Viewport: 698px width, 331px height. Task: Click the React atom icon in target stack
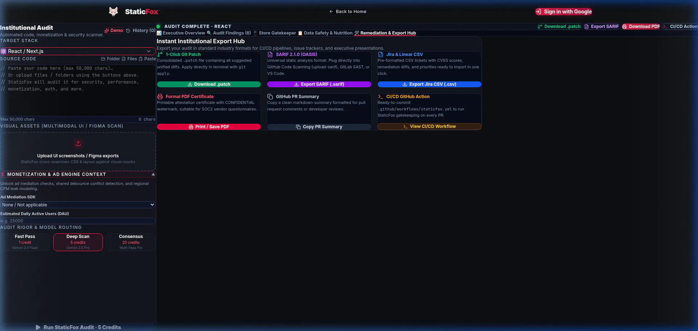pos(4,51)
